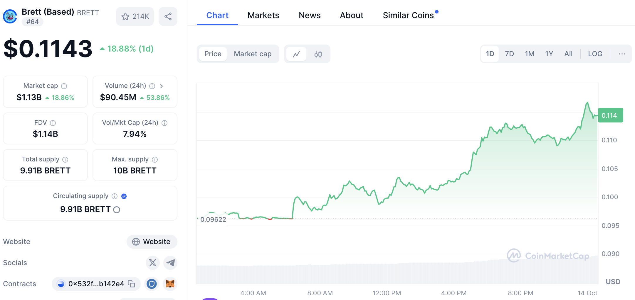Select line chart view icon
635x300 pixels.
pyautogui.click(x=296, y=54)
